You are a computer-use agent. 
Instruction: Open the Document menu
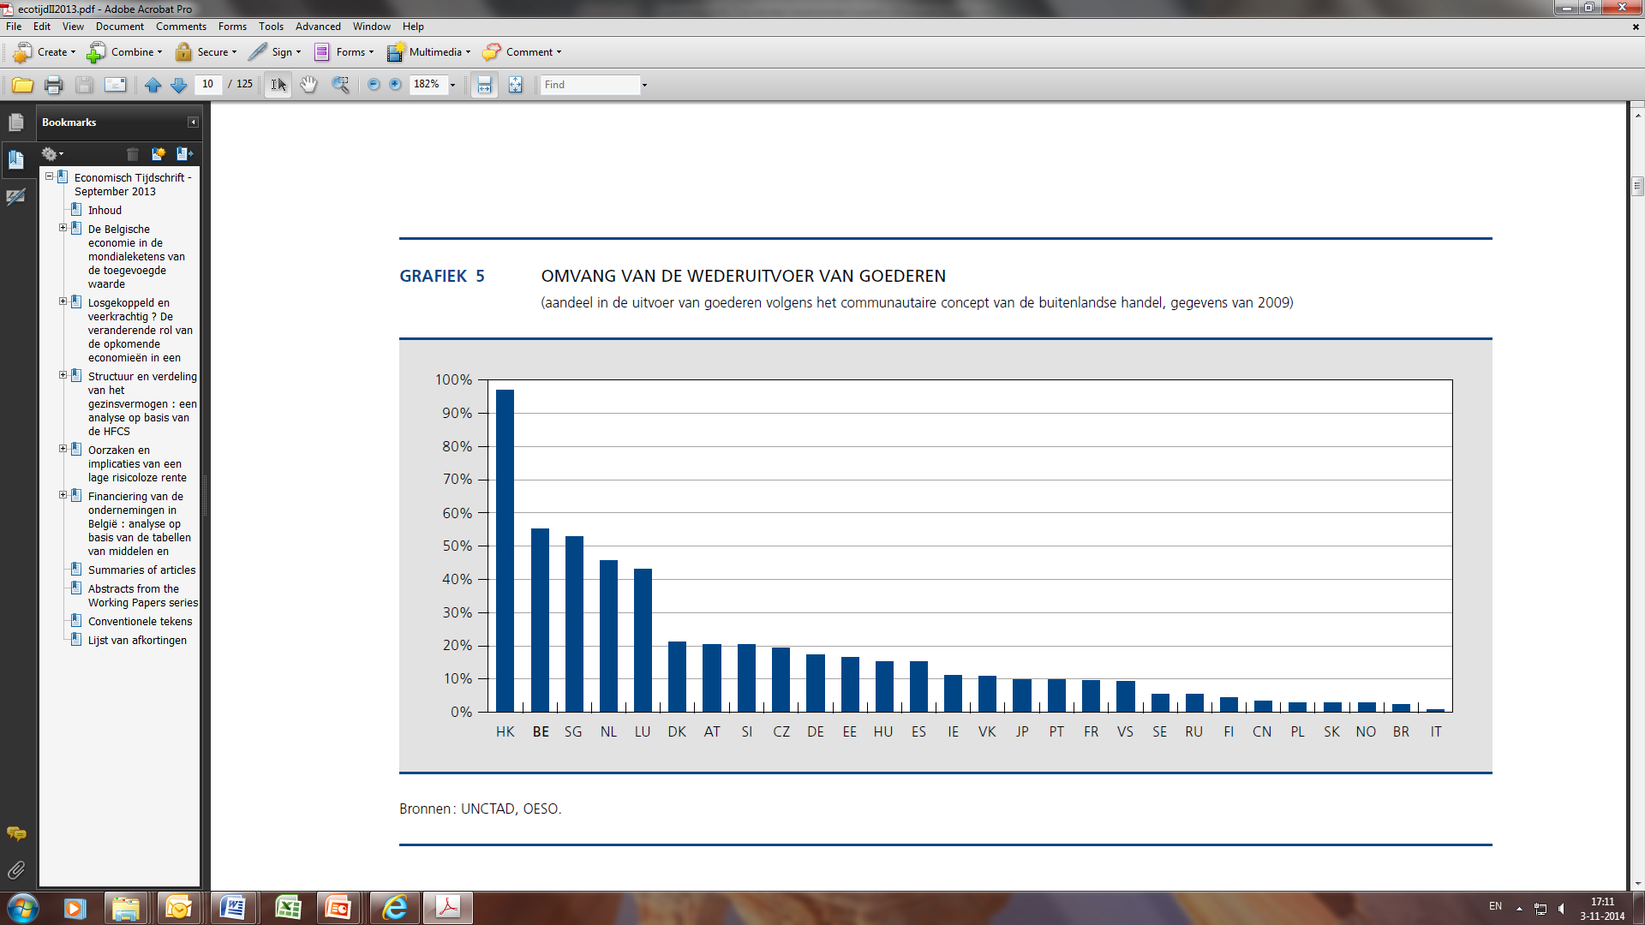[x=120, y=27]
